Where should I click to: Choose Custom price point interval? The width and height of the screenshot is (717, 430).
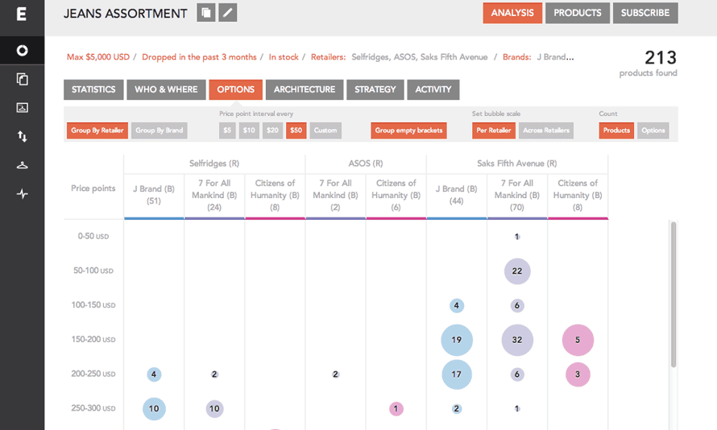(x=325, y=130)
